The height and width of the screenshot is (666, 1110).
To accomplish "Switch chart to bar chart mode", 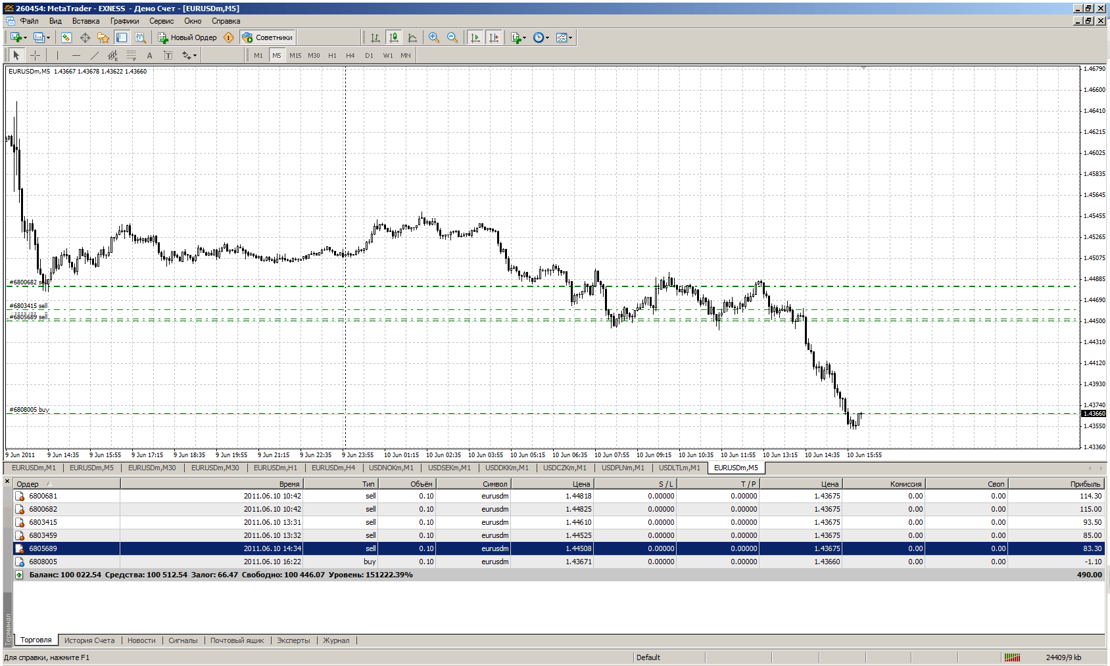I will (375, 37).
